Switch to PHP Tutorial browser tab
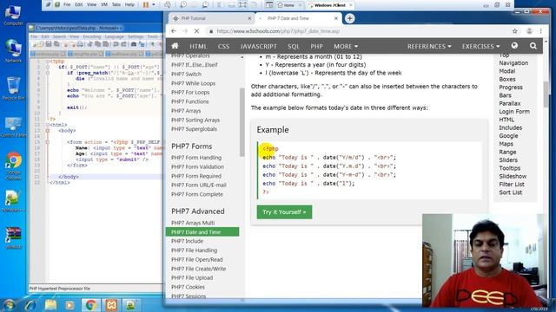This screenshot has height=312, width=556. coord(210,18)
